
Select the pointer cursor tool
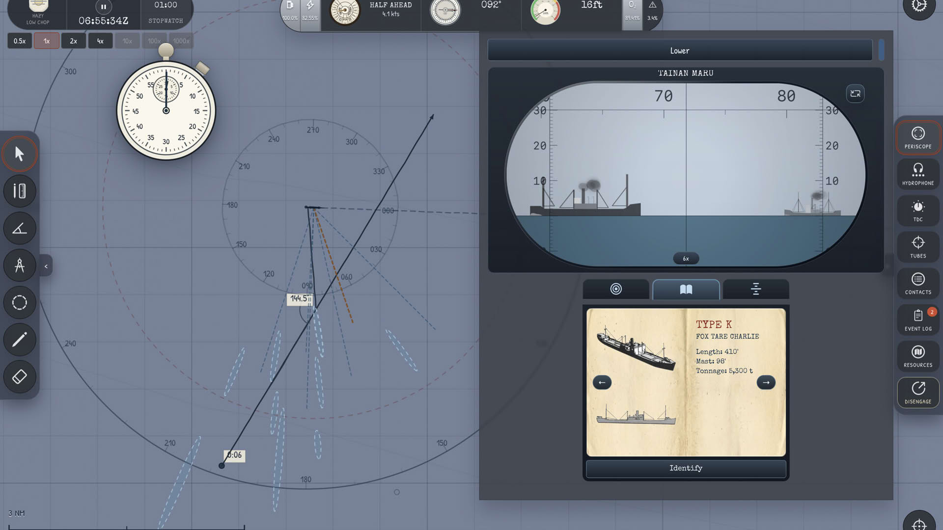click(x=20, y=154)
